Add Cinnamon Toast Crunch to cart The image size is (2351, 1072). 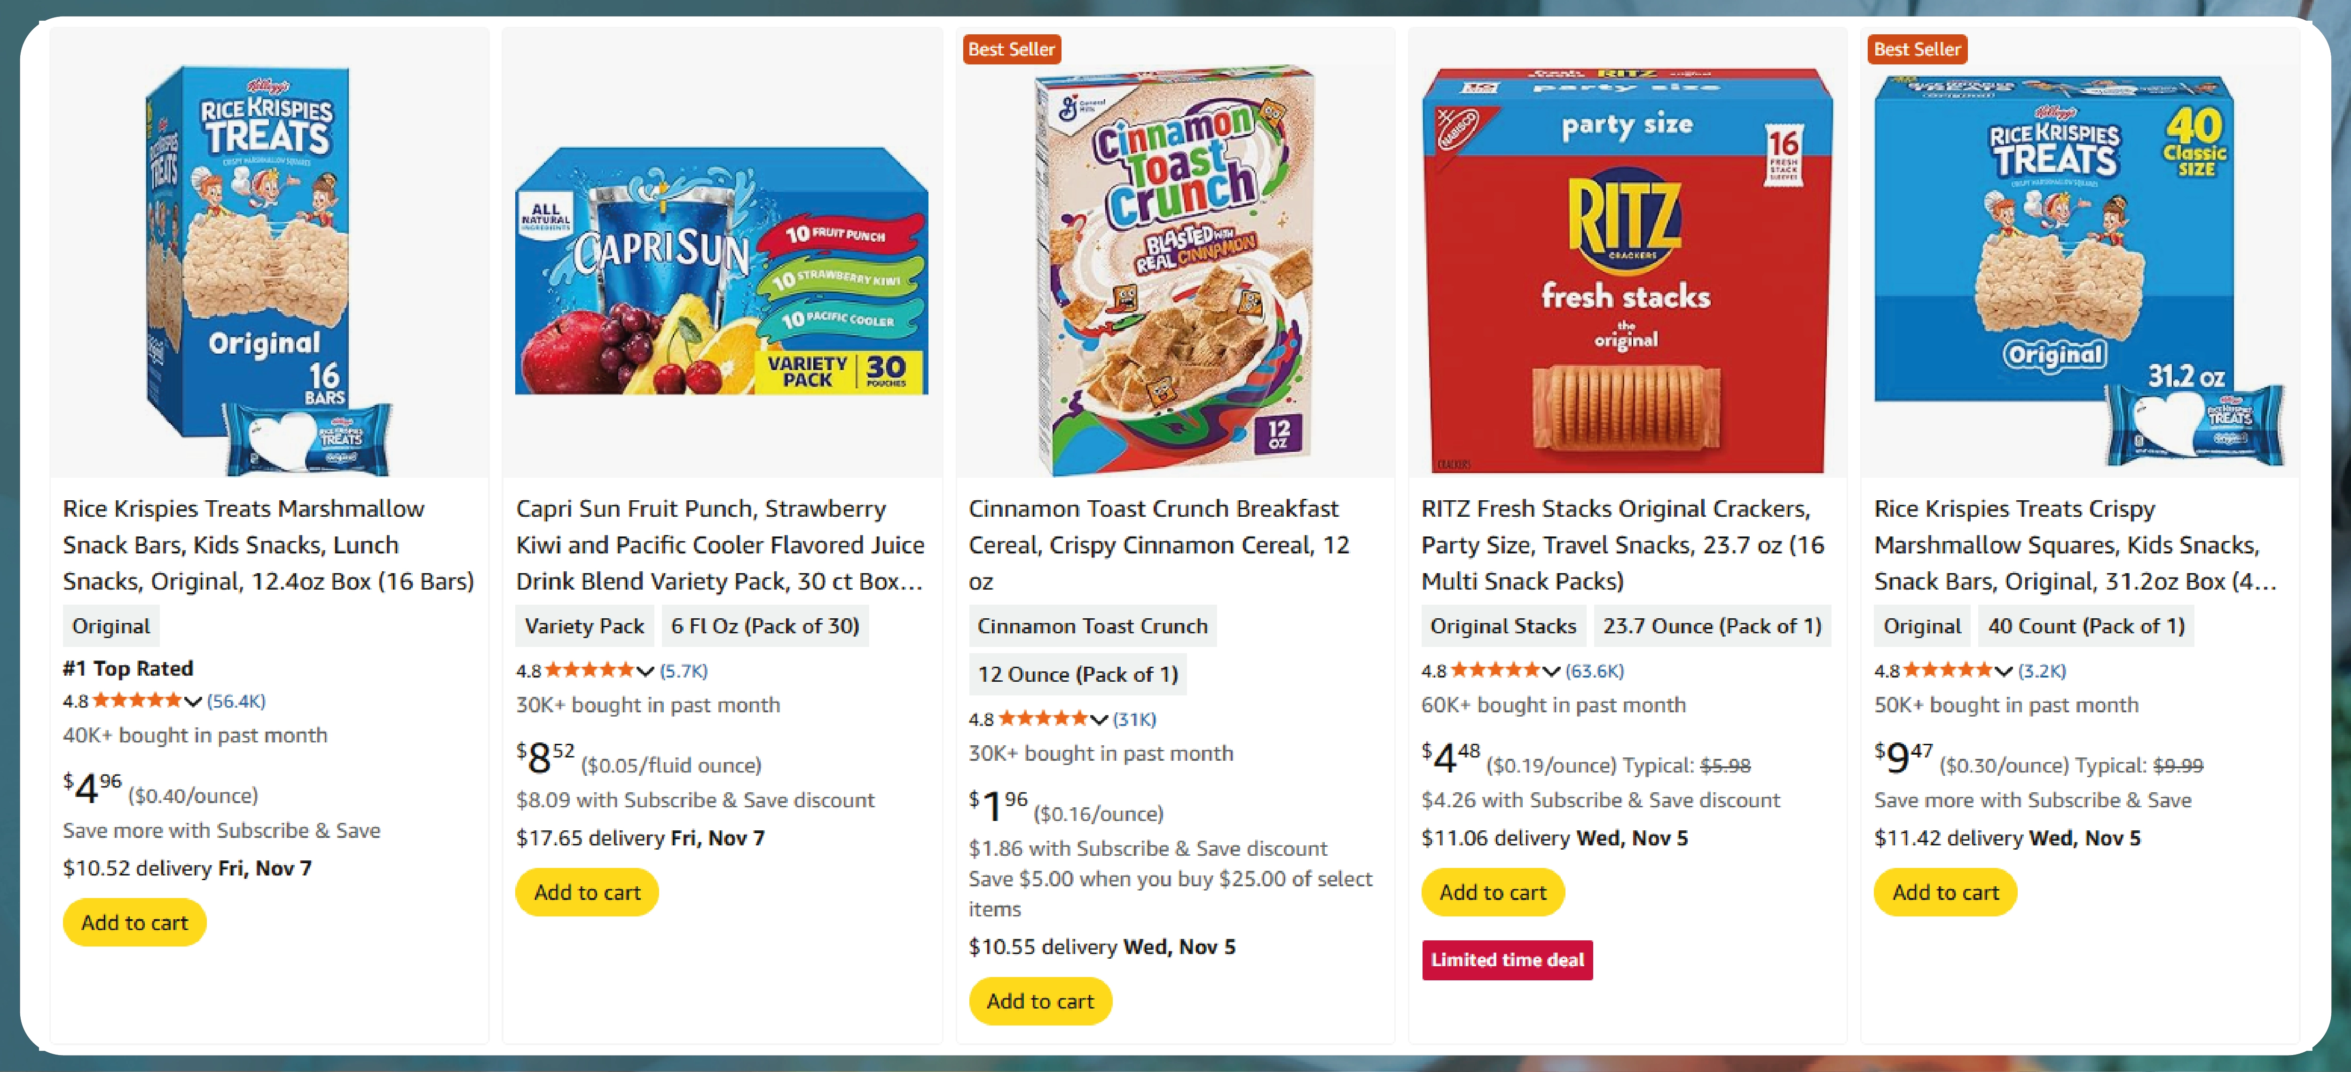coord(1039,1001)
